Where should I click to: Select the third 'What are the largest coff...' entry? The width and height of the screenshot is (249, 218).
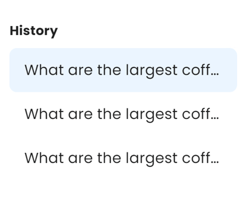123,158
